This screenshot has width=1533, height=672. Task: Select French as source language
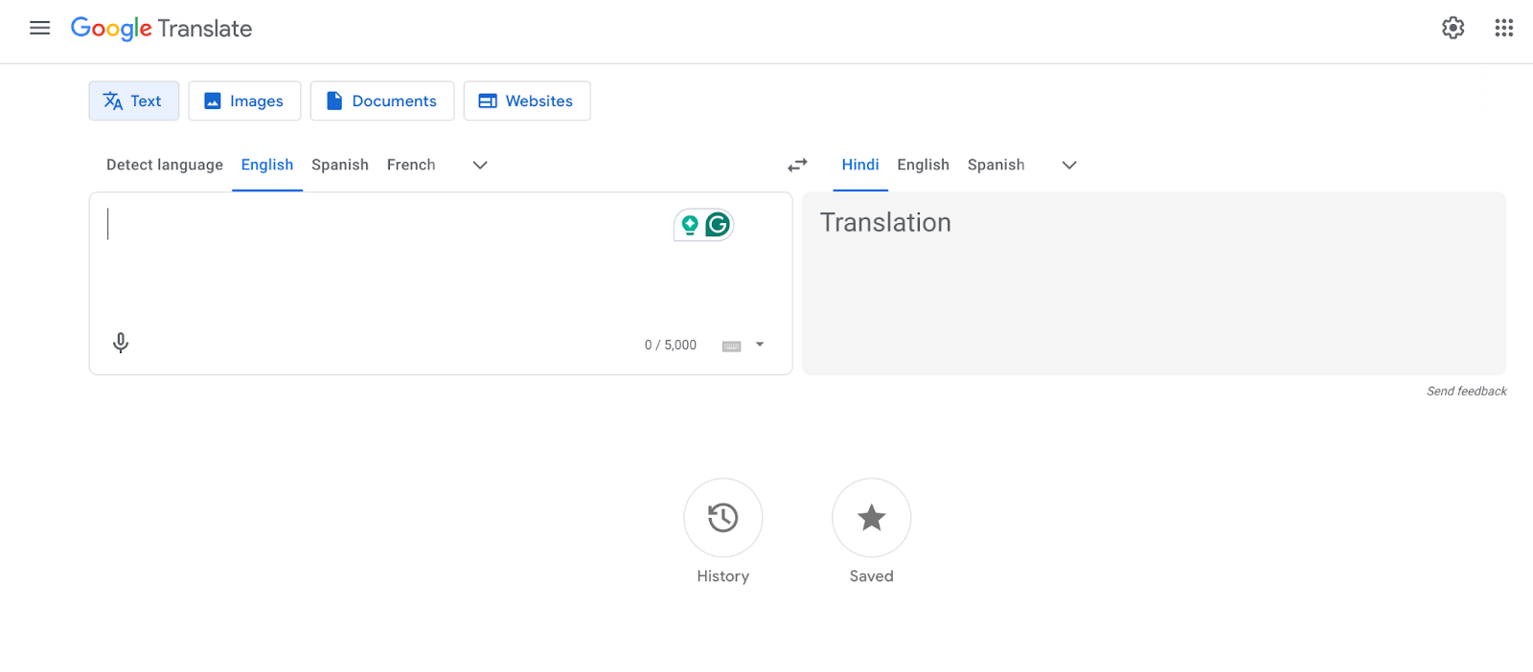[x=411, y=165]
